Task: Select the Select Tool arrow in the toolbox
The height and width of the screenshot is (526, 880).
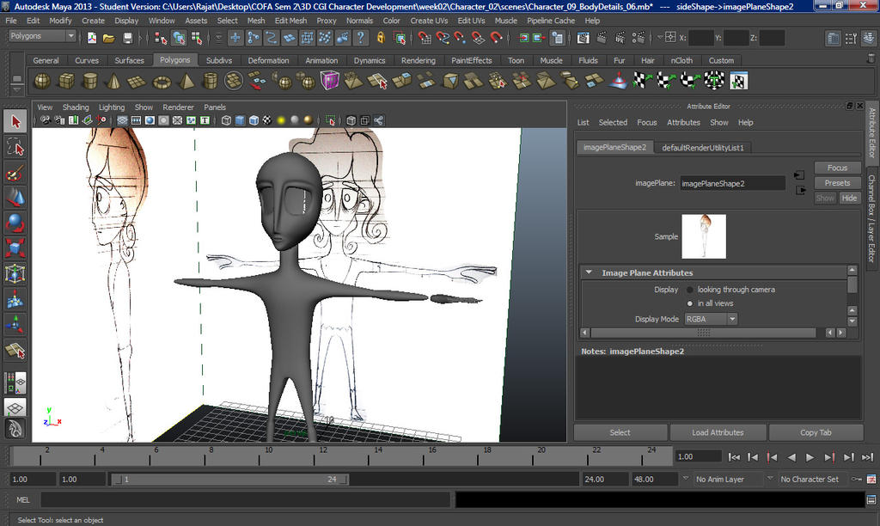Action: [15, 120]
